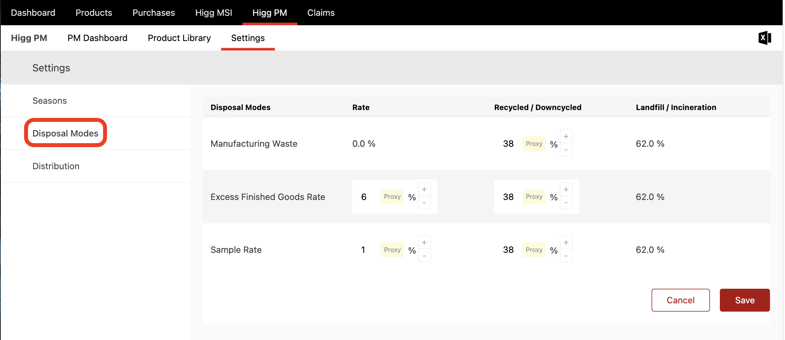785x340 pixels.
Task: Click the Landfill / Incineration column header
Action: point(676,107)
